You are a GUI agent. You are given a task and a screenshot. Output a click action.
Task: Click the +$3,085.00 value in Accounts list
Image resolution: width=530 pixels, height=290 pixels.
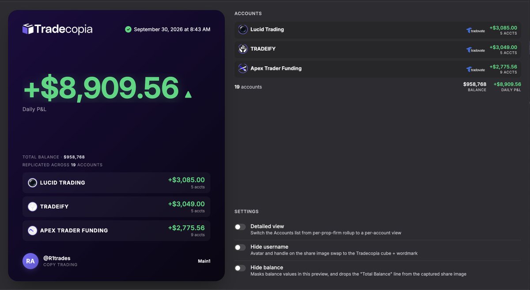coord(503,28)
